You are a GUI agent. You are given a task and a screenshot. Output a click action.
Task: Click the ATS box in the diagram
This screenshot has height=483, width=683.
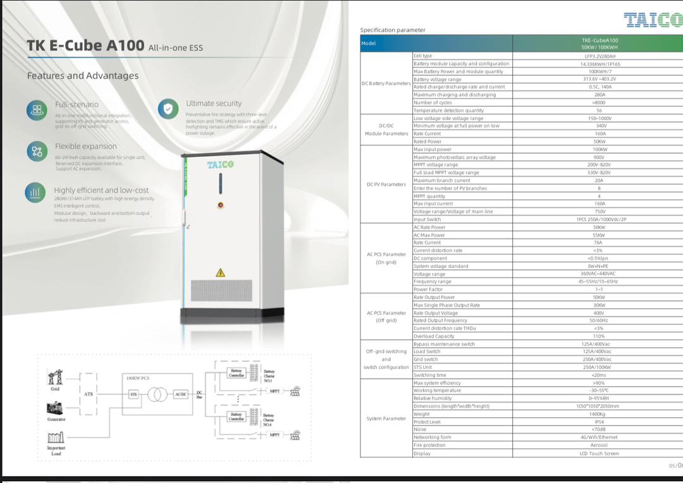[x=89, y=394]
